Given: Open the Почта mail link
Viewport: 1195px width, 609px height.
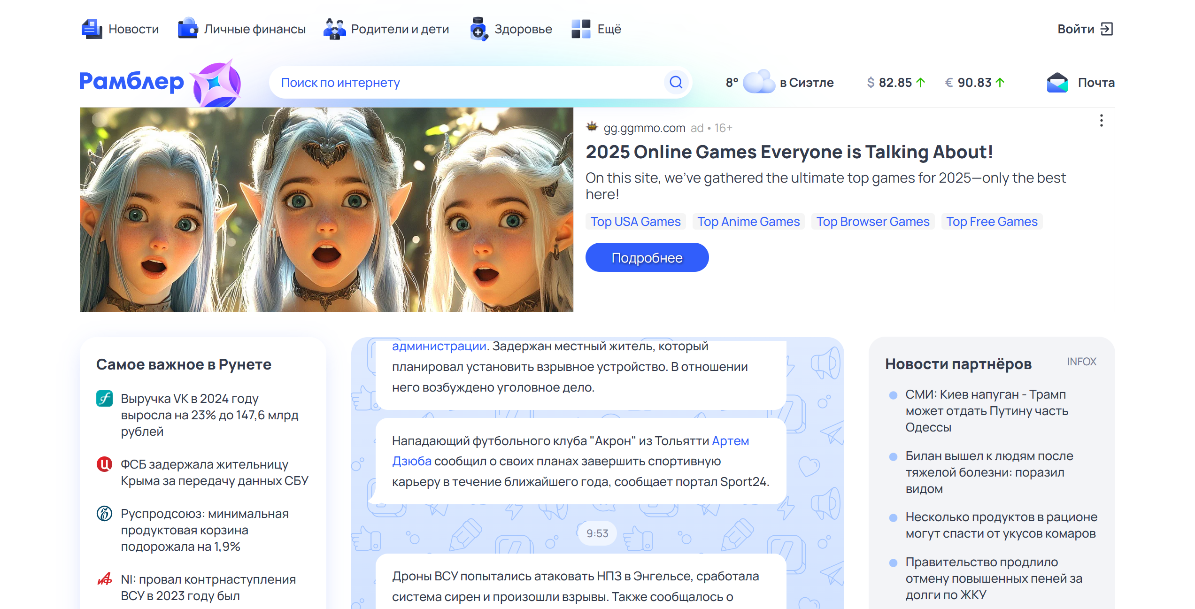Looking at the screenshot, I should coord(1096,83).
